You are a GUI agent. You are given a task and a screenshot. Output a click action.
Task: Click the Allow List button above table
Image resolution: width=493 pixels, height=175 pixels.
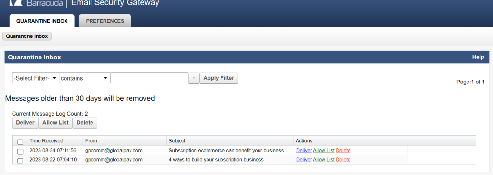pos(55,123)
